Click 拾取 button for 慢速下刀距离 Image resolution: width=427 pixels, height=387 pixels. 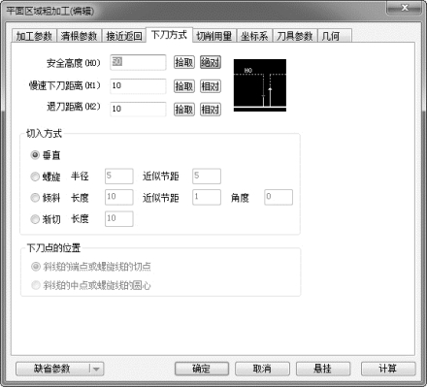(184, 86)
